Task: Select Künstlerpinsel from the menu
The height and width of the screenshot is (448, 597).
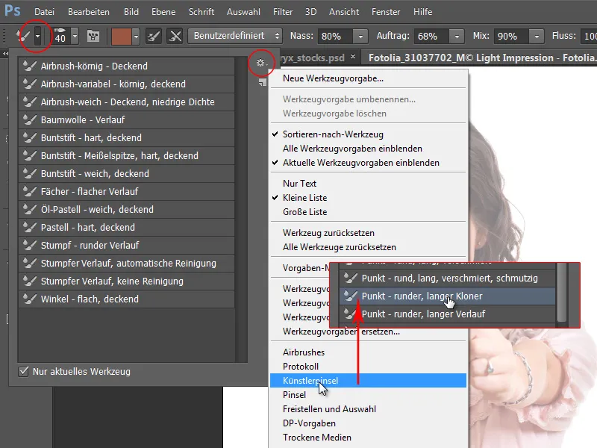Action: tap(310, 381)
